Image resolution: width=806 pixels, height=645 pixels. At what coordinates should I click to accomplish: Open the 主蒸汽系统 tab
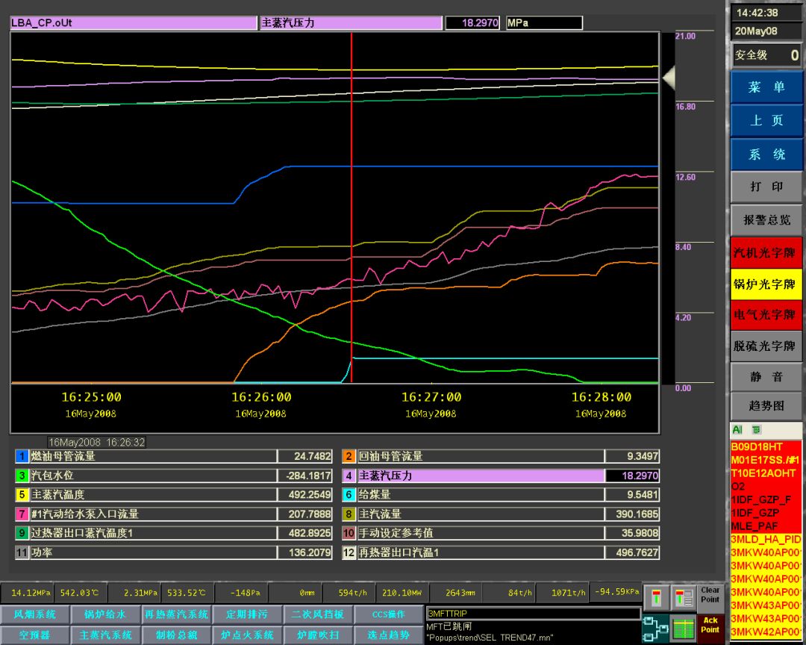click(x=105, y=635)
